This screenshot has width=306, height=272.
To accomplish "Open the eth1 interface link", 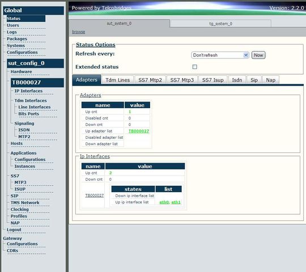I will pyautogui.click(x=176, y=202).
